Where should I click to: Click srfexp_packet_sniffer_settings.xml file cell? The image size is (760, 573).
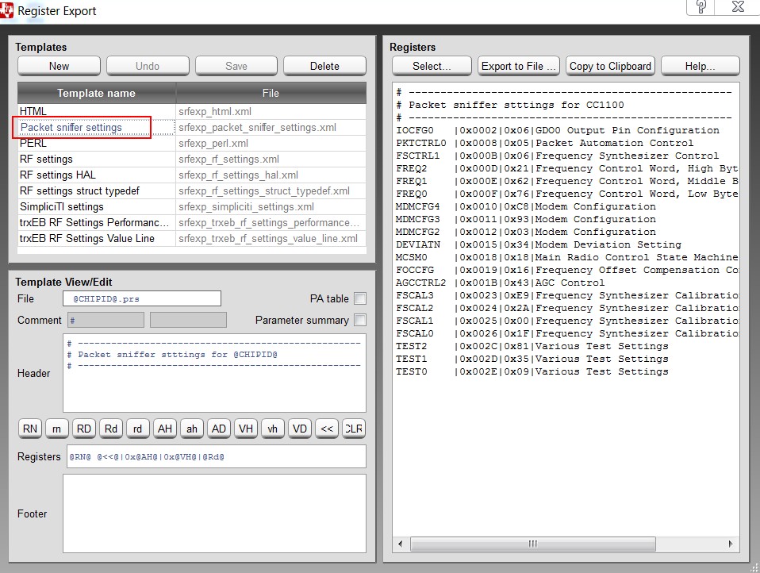271,128
